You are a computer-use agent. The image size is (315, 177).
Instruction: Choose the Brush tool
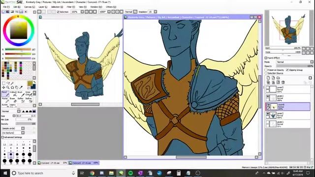click(21, 94)
